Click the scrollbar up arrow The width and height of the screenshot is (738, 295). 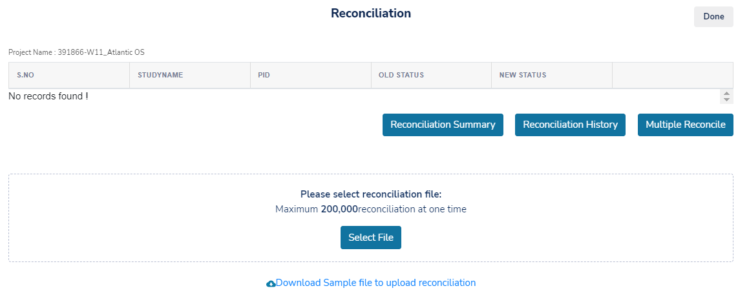tap(727, 94)
